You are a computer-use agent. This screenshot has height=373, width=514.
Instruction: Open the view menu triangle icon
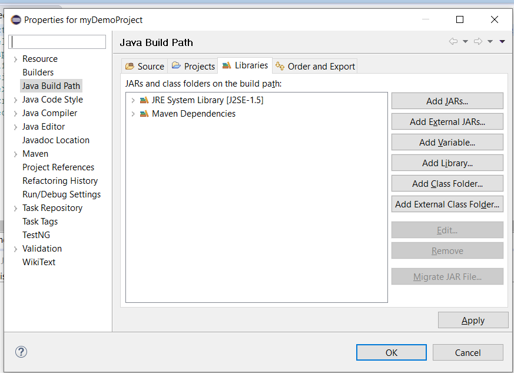(502, 42)
